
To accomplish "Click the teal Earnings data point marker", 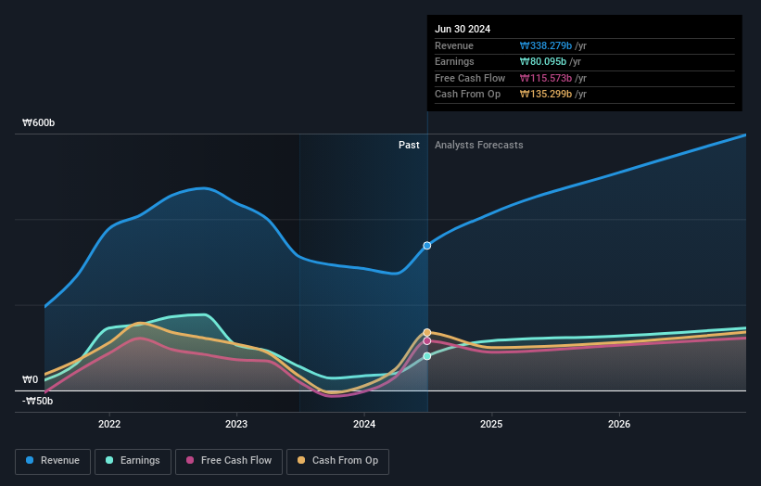I will [427, 356].
